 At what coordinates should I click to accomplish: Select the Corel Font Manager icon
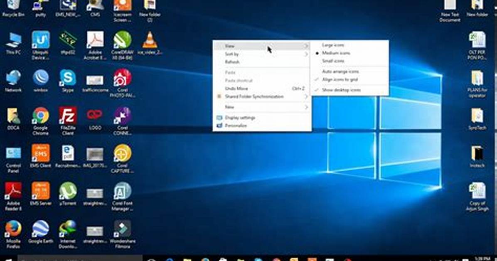point(122,197)
